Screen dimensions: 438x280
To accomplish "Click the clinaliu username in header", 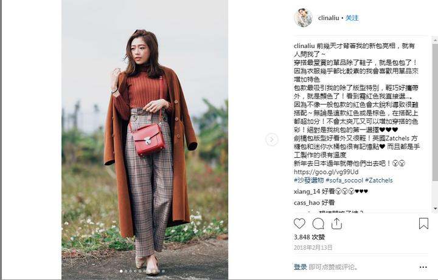I will click(x=328, y=18).
